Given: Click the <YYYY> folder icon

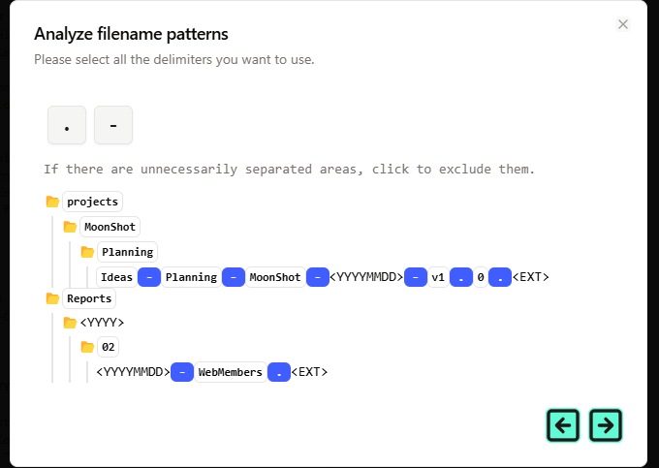Looking at the screenshot, I should click(70, 323).
